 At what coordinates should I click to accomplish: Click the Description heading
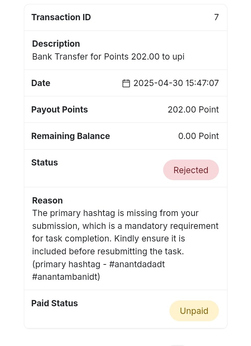point(56,44)
